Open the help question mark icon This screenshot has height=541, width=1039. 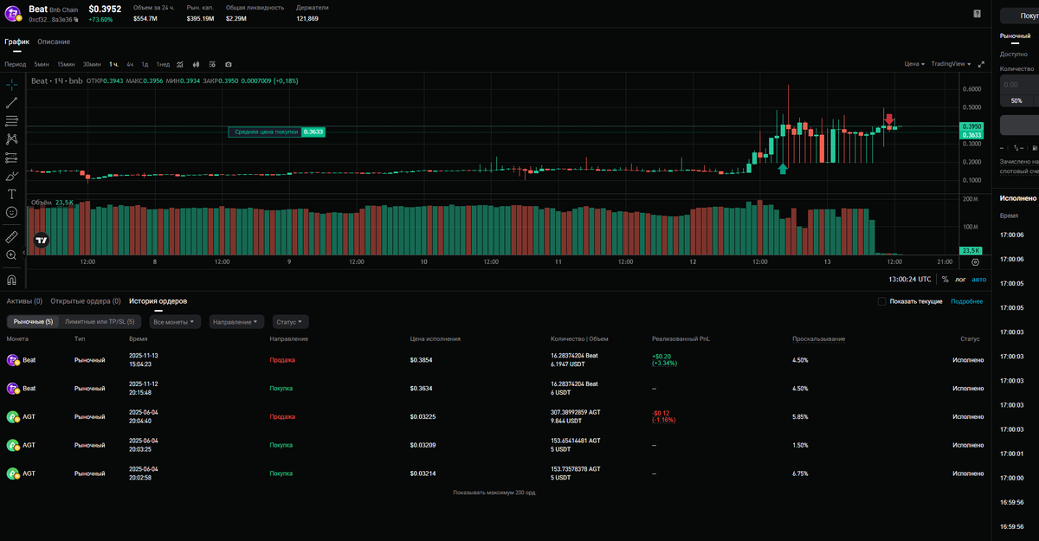(978, 14)
